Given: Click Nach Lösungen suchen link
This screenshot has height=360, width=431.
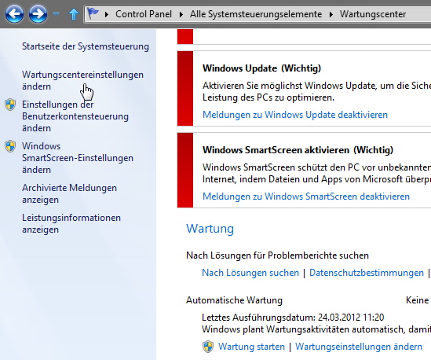Looking at the screenshot, I should click(x=250, y=273).
